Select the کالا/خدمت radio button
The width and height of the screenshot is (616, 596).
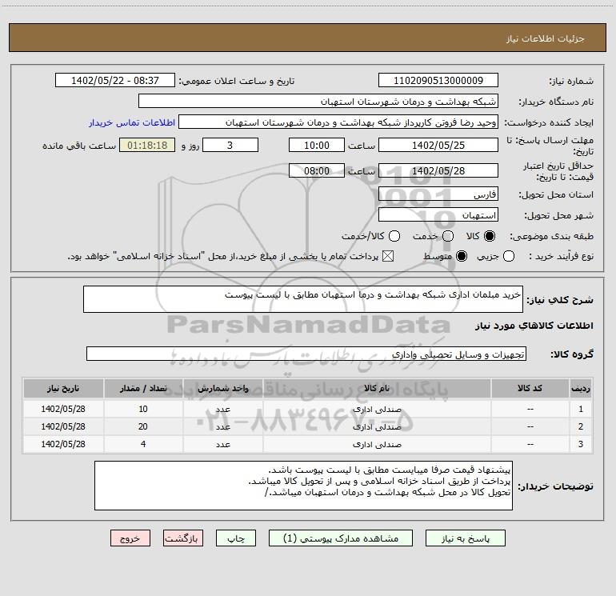(394, 236)
